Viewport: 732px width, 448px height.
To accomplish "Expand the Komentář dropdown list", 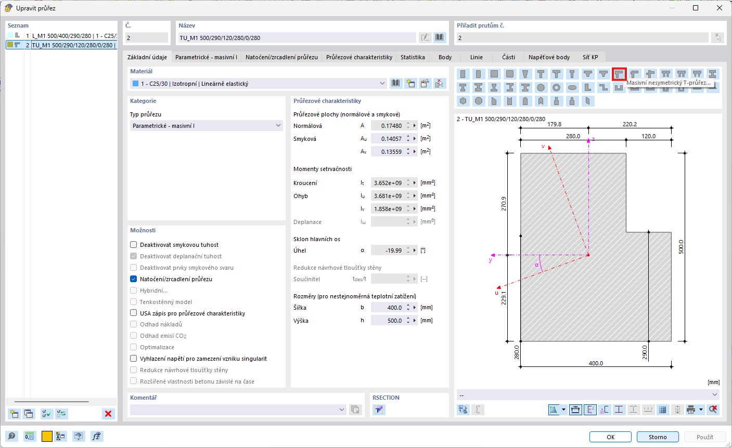I will (342, 409).
